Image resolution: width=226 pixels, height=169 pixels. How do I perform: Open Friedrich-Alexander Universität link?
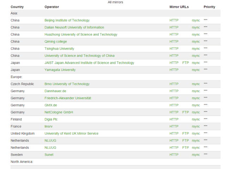coord(68,98)
